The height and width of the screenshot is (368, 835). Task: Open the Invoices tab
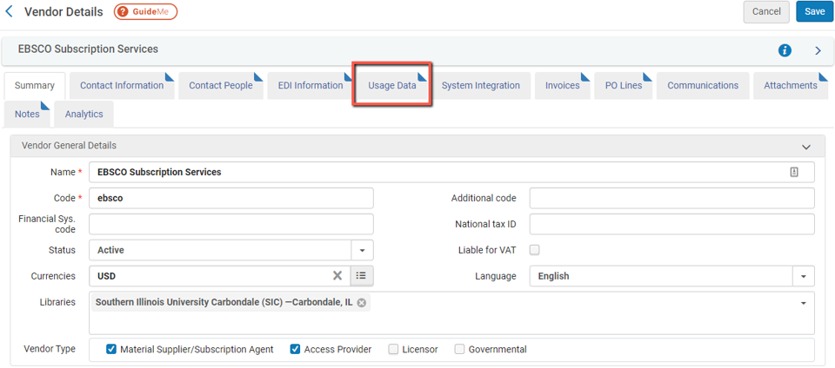click(x=563, y=86)
